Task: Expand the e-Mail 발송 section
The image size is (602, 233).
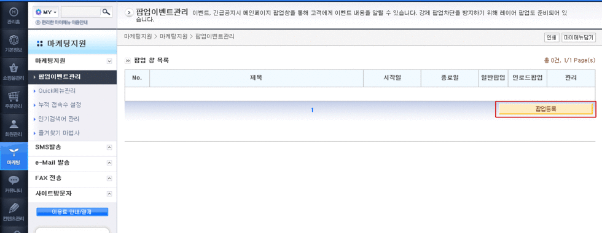Action: point(109,163)
